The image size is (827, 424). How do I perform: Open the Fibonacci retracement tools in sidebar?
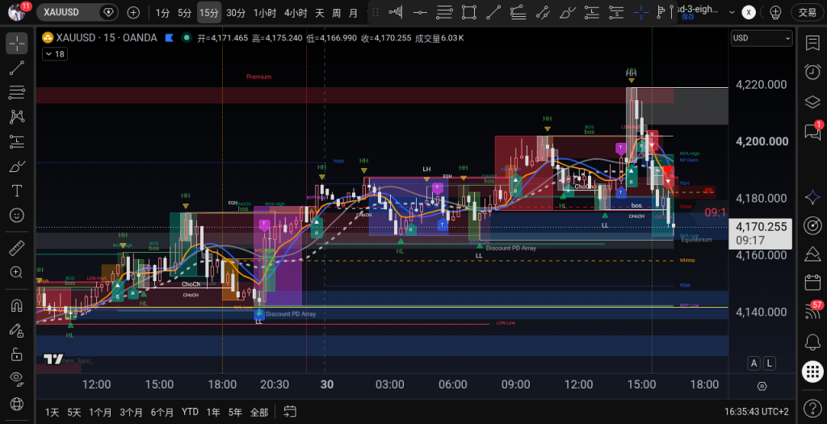click(17, 92)
